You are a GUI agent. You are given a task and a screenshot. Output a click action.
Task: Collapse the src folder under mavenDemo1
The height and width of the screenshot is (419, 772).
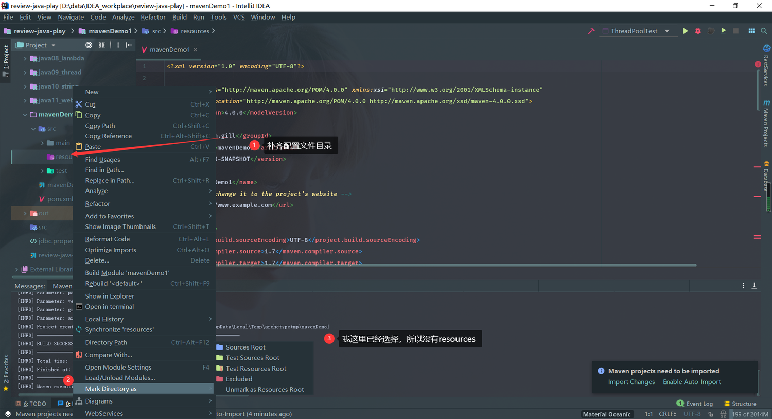[x=33, y=129]
